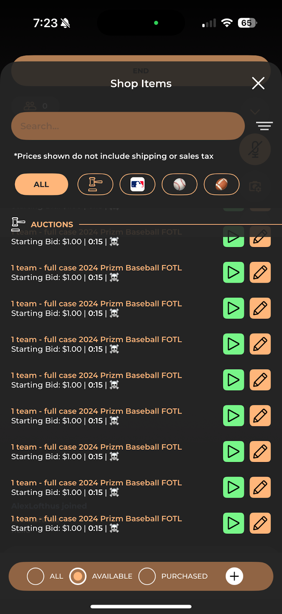
Task: Filter items by the football category
Action: (221, 184)
